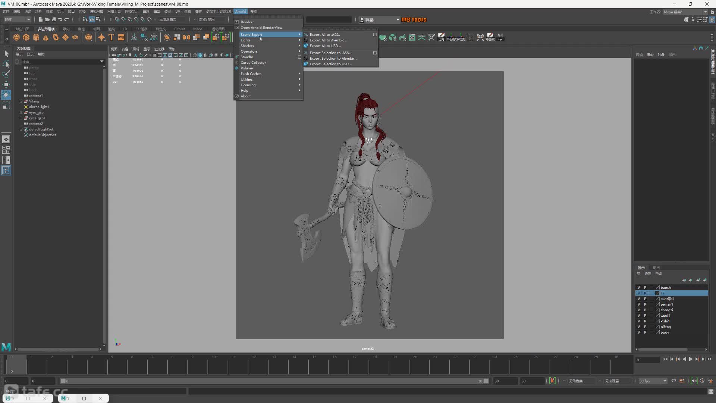Click the Undo arrow icon
716x403 pixels.
click(x=60, y=19)
